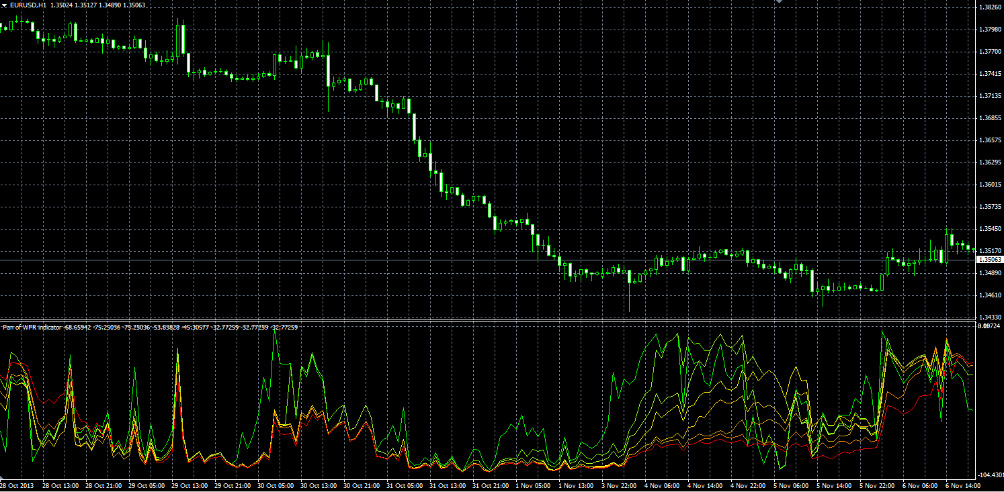
Task: Select the 30 Oct 13:00 time label
Action: (x=318, y=486)
